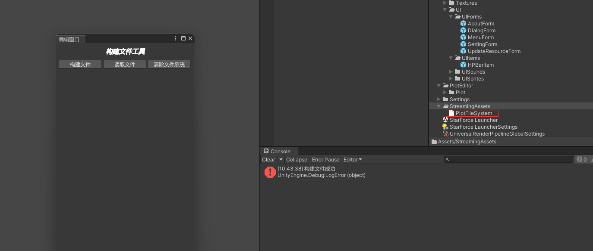Screen dimensions: 593x251
Task: Open the Clear options dropdown arrow
Action: pyautogui.click(x=281, y=160)
